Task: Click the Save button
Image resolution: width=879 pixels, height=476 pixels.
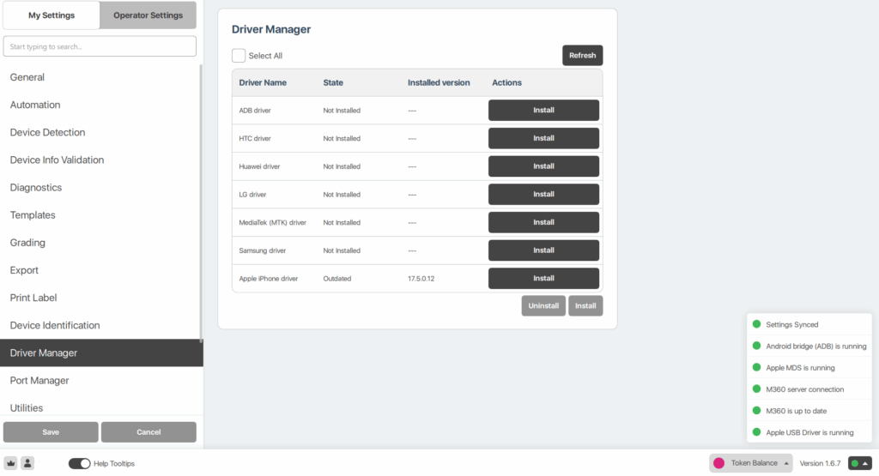Action: pyautogui.click(x=51, y=432)
